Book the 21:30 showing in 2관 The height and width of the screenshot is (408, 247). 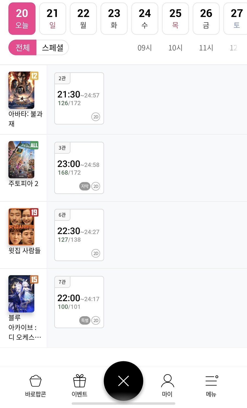coord(79,98)
